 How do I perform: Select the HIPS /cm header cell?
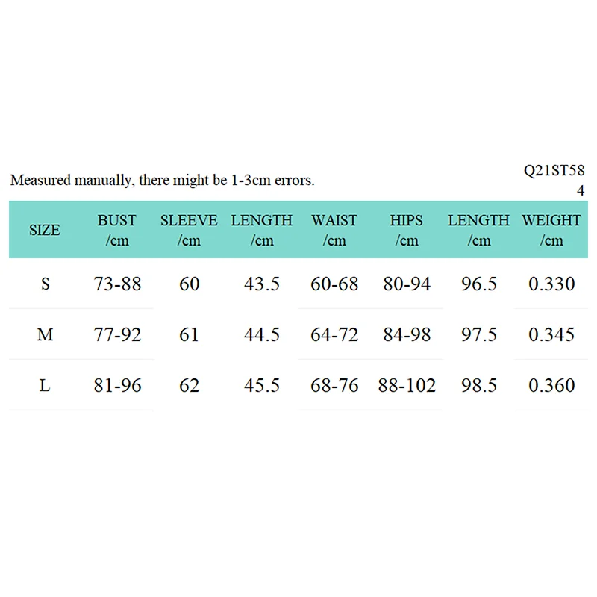click(x=407, y=230)
